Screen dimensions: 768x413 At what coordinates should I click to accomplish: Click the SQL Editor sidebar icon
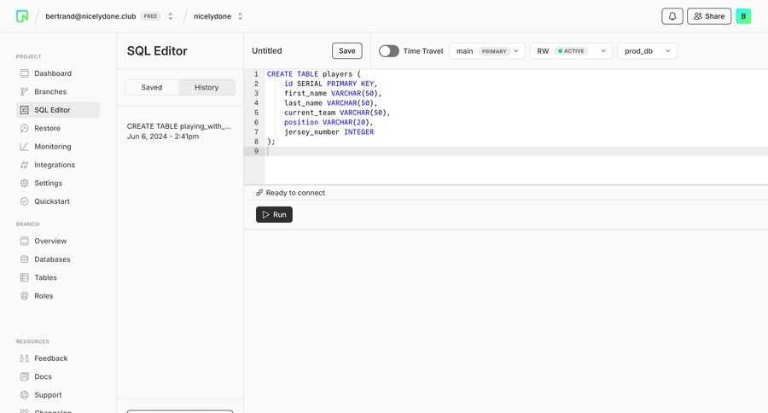tap(25, 110)
